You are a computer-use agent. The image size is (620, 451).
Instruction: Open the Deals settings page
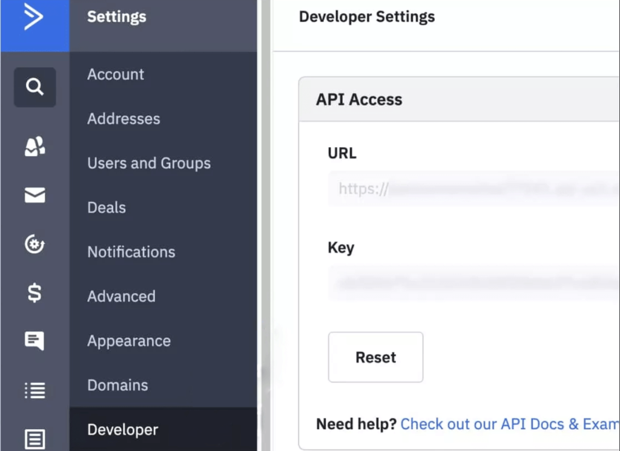(107, 208)
